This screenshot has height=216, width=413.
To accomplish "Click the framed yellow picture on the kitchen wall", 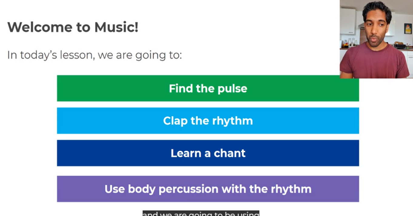I will (x=408, y=28).
